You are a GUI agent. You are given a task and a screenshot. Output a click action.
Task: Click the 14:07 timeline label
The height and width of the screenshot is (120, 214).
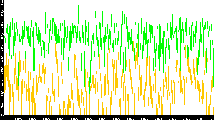102,118
